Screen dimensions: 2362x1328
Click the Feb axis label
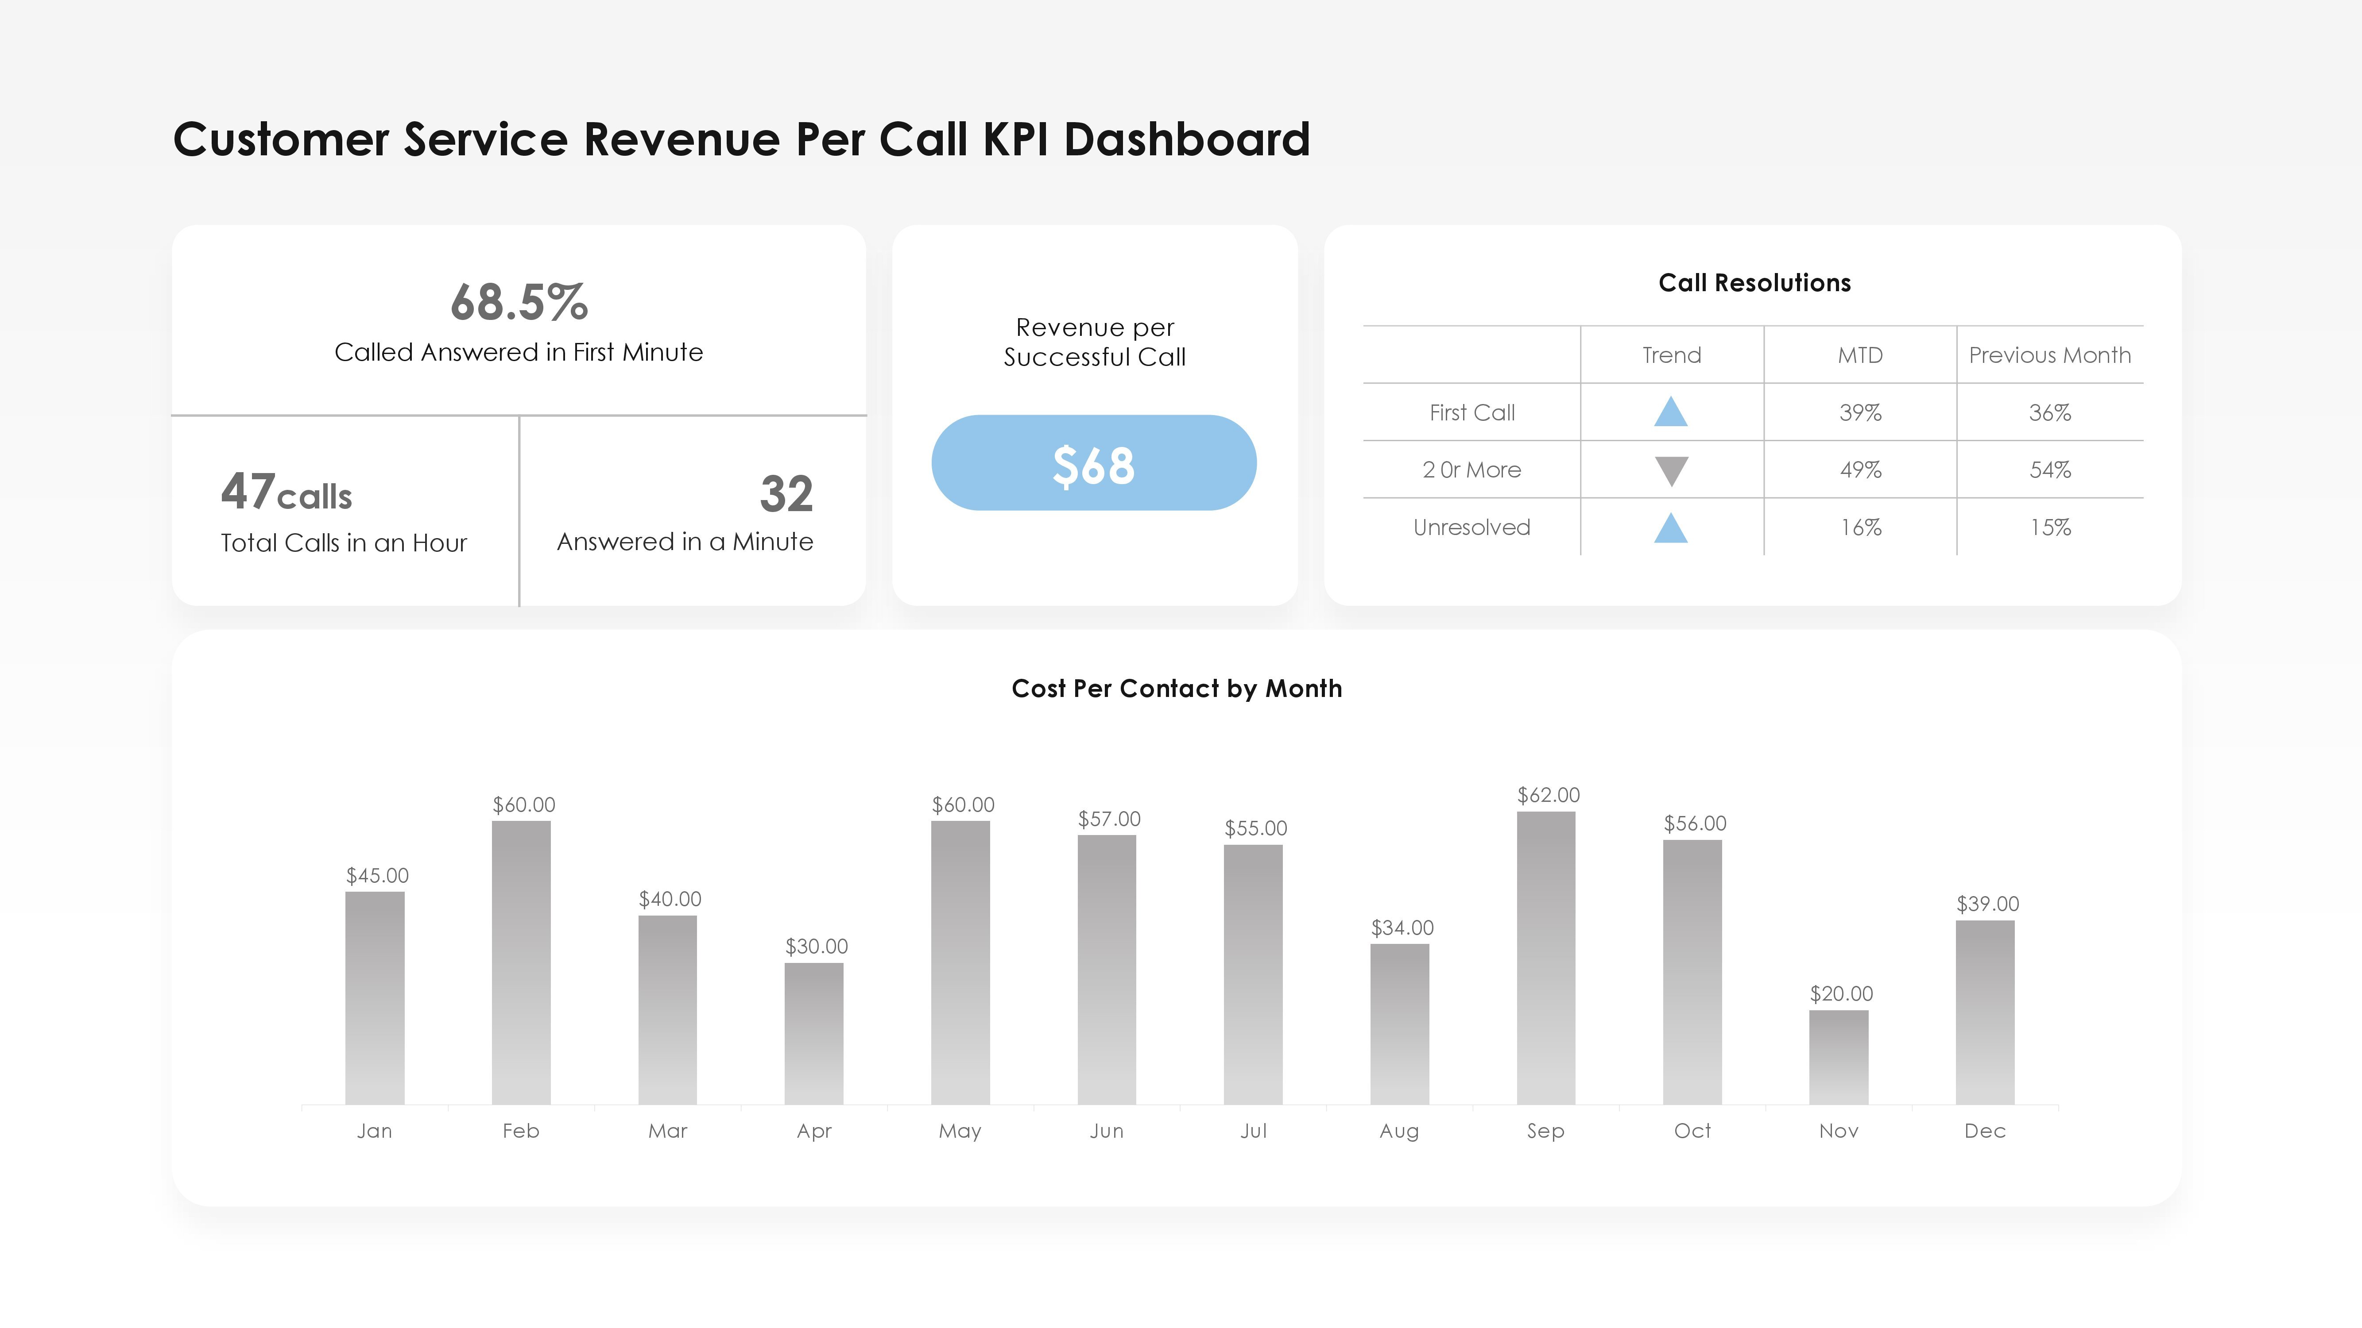pyautogui.click(x=521, y=1131)
